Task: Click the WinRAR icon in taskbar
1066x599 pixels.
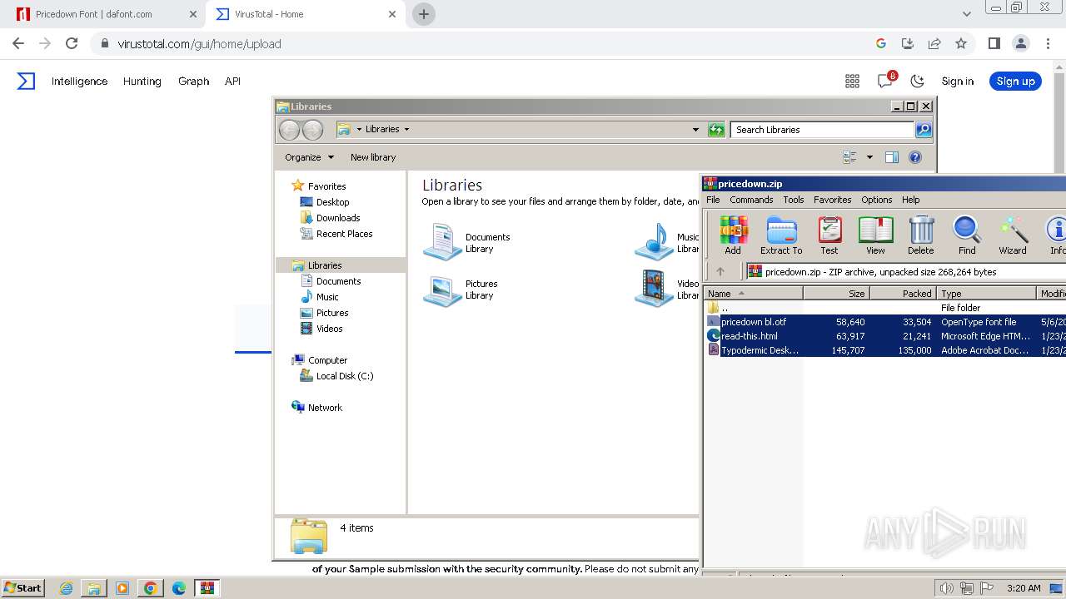Action: 207,588
